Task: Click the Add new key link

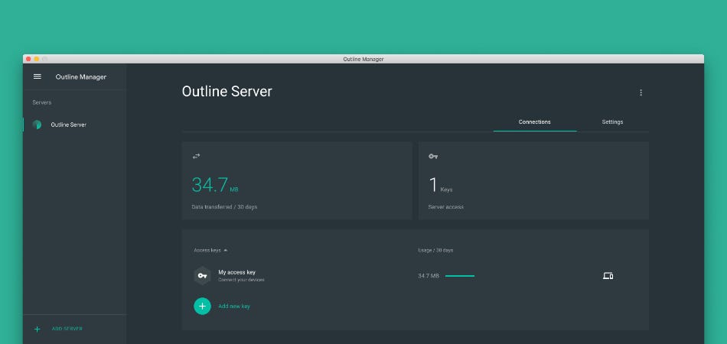Action: pos(234,307)
